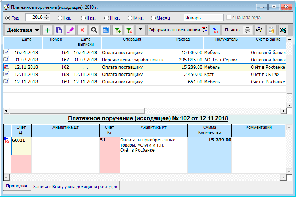Click the printer icon

pos(248,30)
